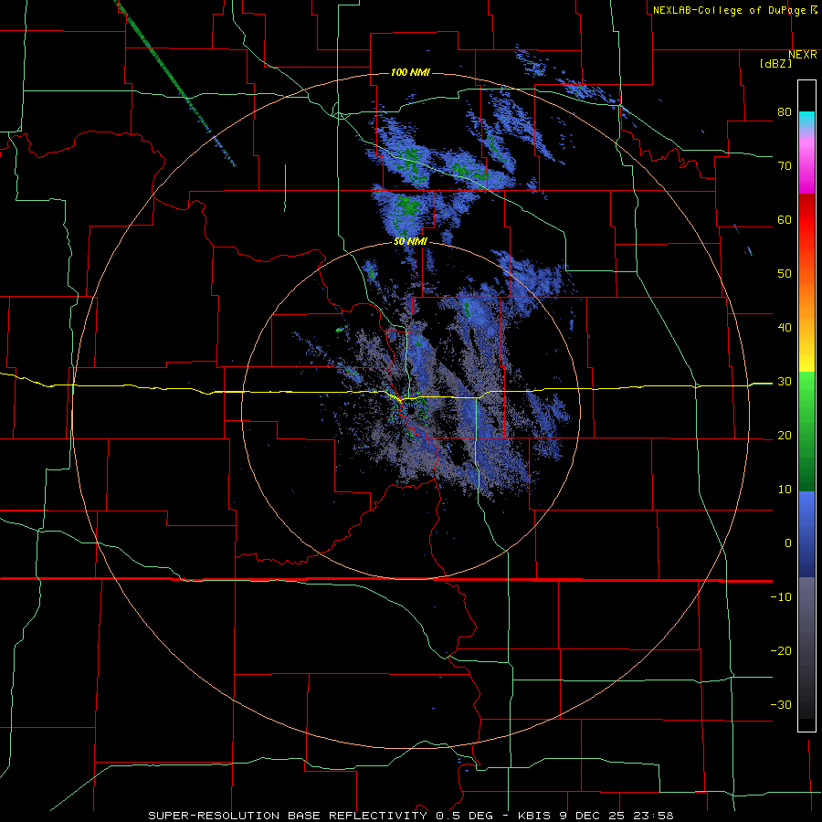Click the -30 dBZ scale value
This screenshot has width=822, height=822.
pyautogui.click(x=781, y=705)
